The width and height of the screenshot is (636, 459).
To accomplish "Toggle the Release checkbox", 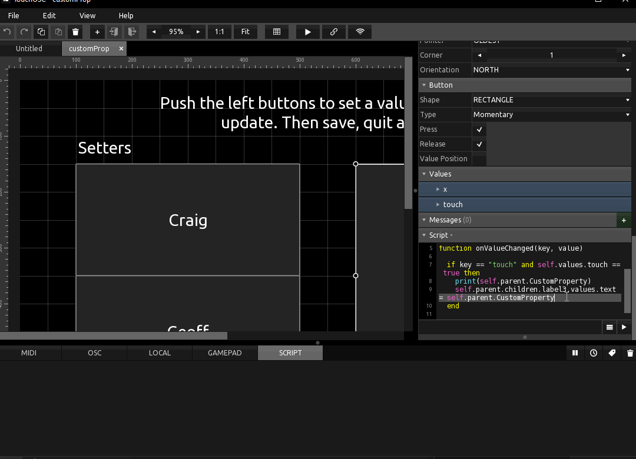I will 479,144.
